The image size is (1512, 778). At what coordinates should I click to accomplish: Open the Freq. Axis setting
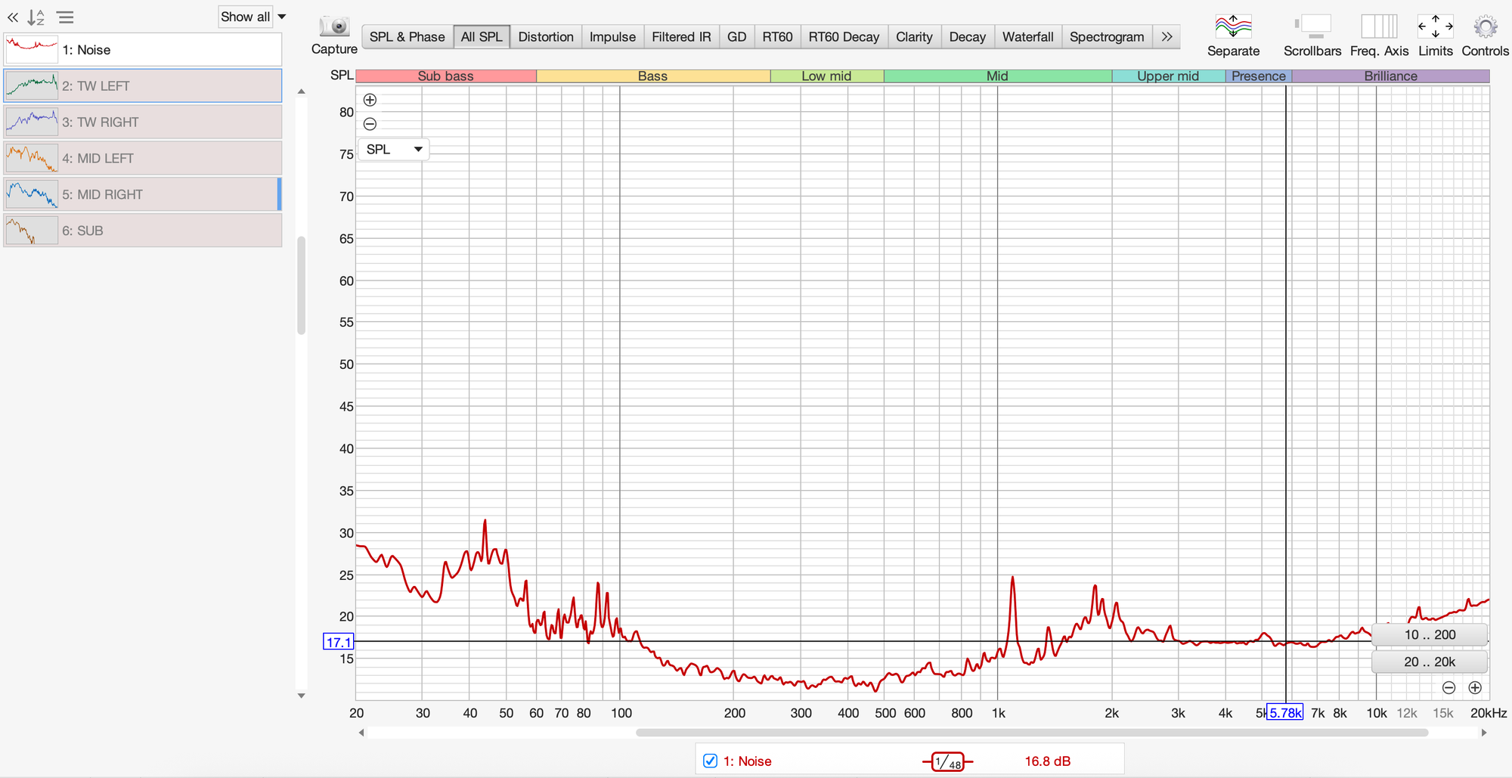(1379, 27)
